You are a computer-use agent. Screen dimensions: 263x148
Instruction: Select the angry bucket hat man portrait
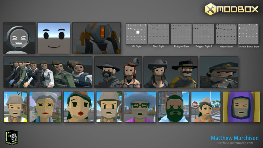click(x=109, y=107)
